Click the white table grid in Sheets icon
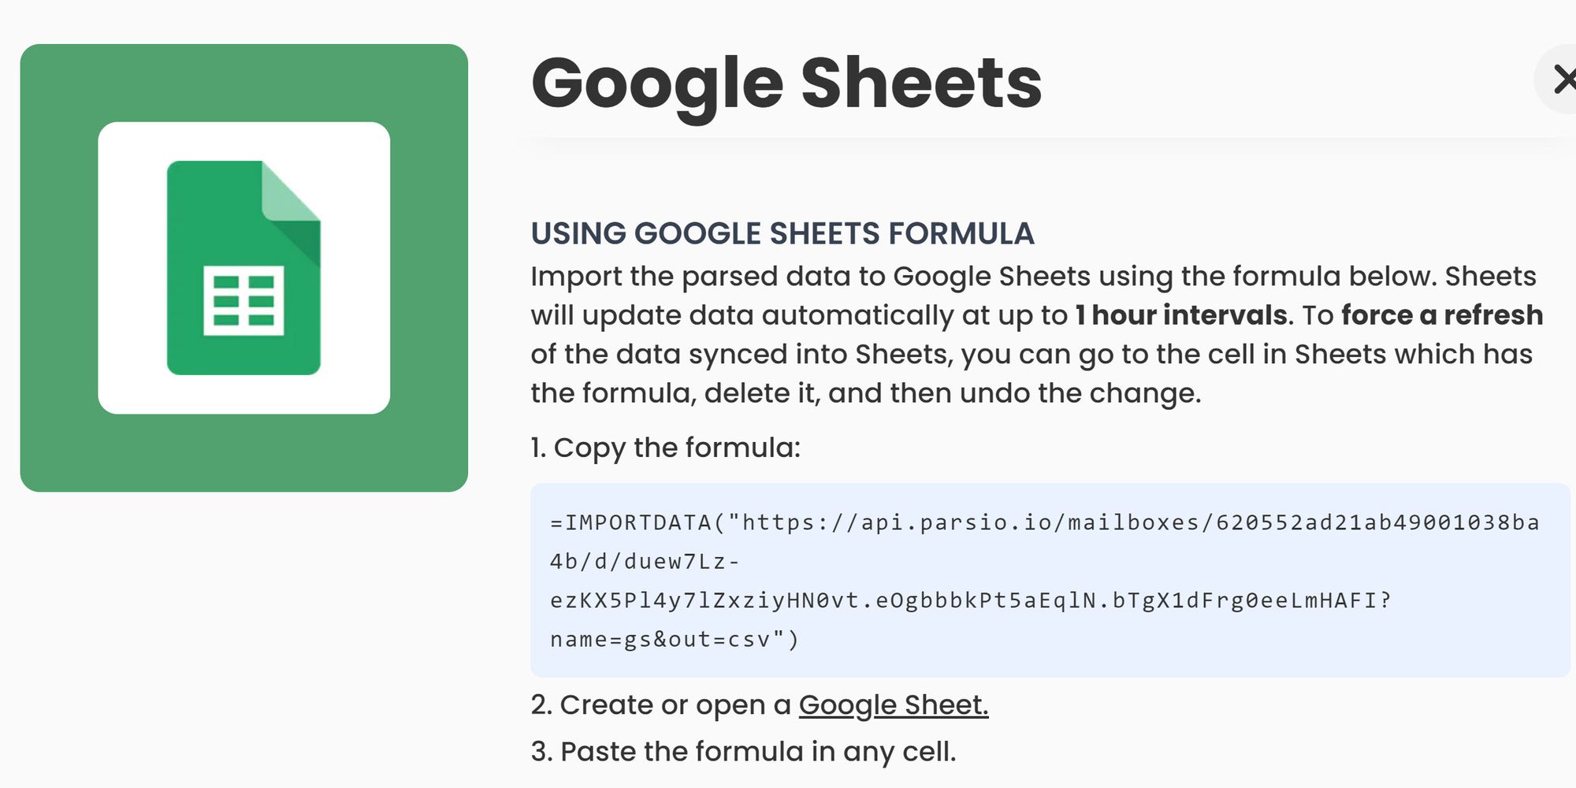1576x788 pixels. tap(243, 301)
